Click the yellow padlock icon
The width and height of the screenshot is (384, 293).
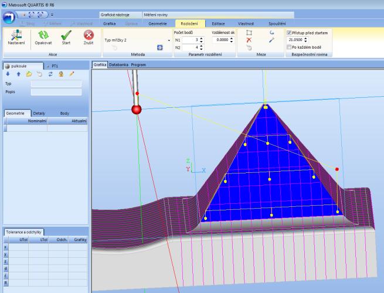coord(61,74)
